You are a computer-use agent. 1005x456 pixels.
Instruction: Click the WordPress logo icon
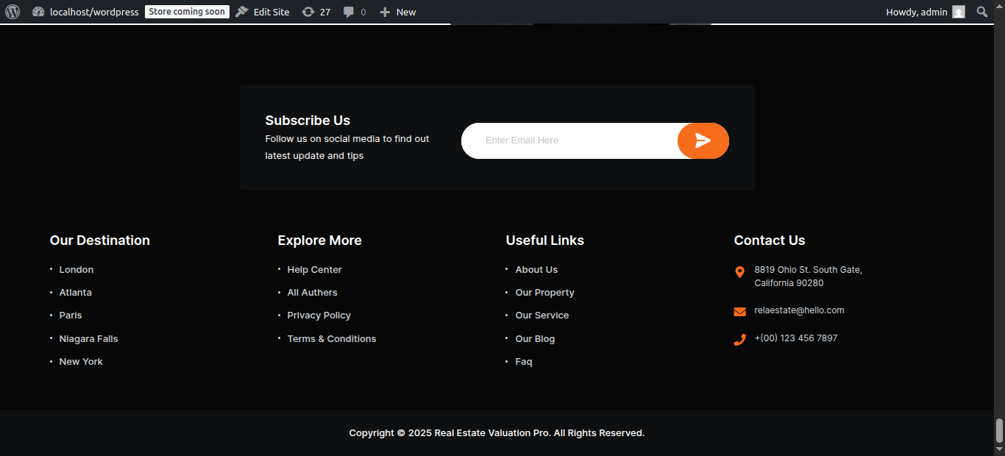[x=13, y=12]
